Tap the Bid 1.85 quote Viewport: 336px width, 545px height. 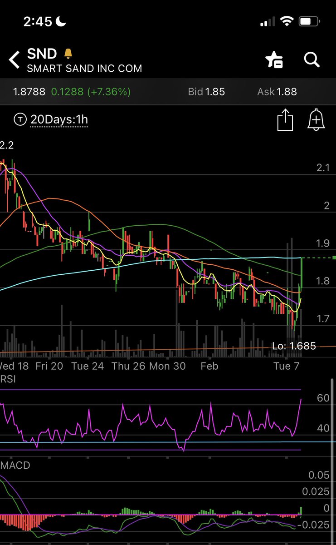tap(206, 92)
